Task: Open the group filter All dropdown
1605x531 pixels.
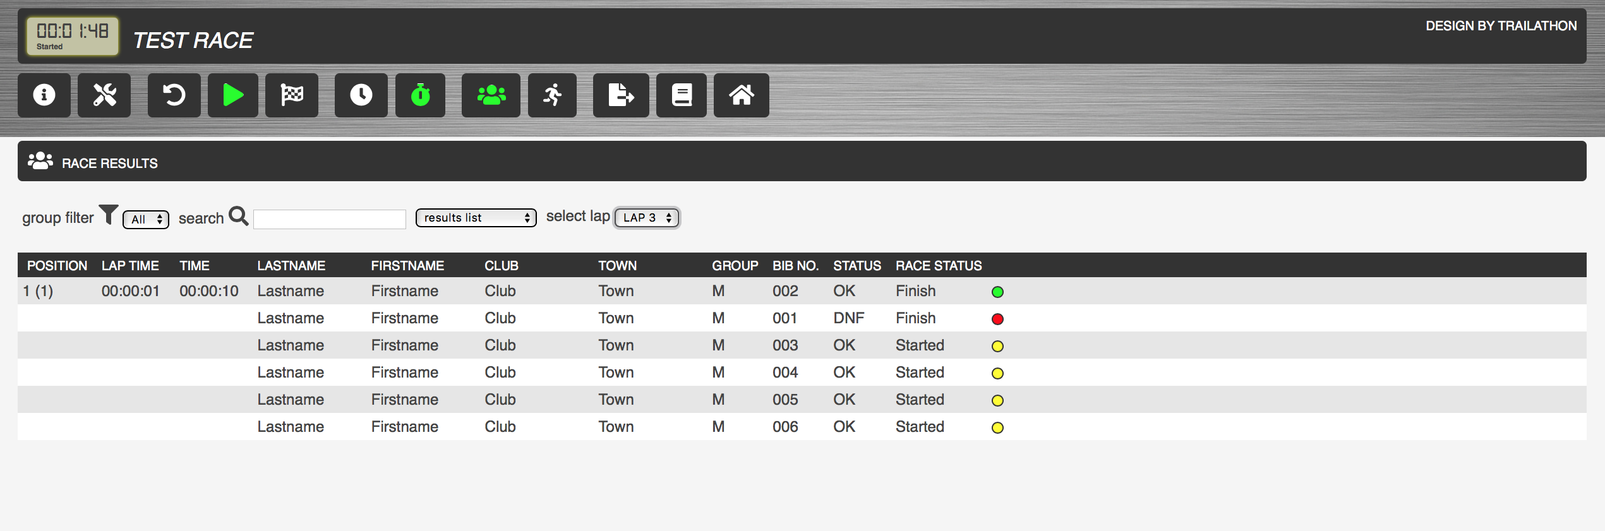Action: click(146, 219)
